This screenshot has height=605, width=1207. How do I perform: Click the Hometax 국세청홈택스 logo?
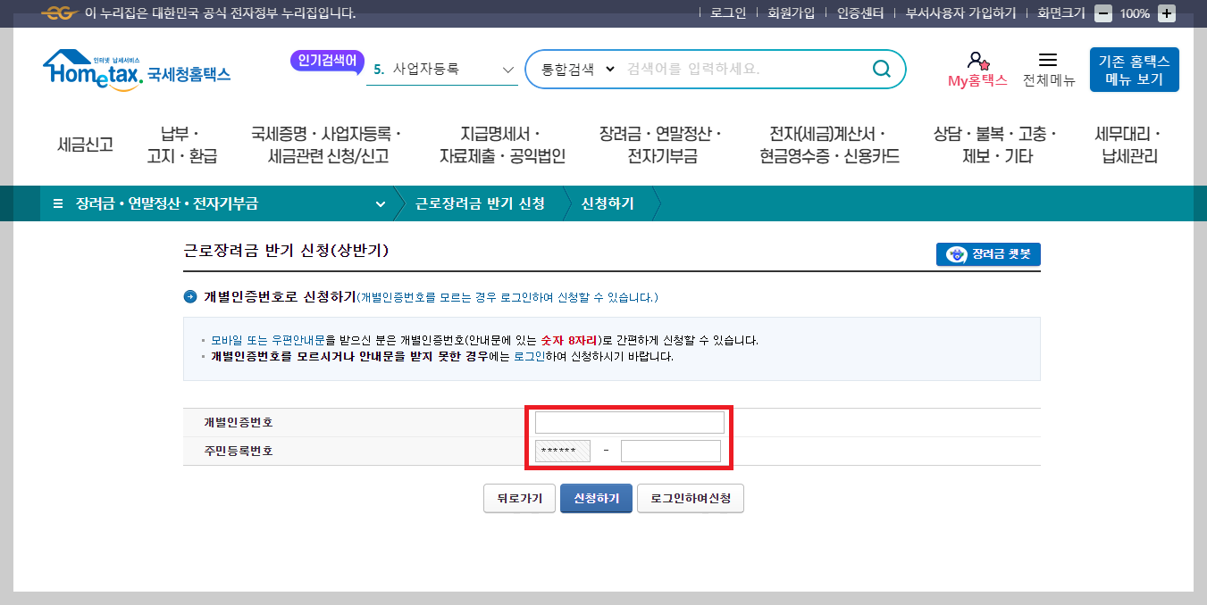pos(134,69)
